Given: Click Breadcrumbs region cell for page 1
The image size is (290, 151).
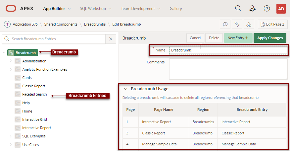Looking at the screenshot, I should [203, 122].
